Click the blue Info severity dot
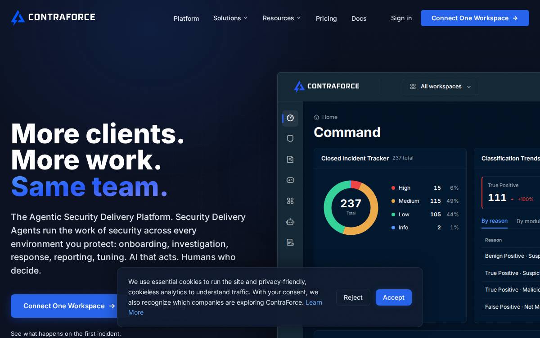This screenshot has height=338, width=540. (393, 228)
